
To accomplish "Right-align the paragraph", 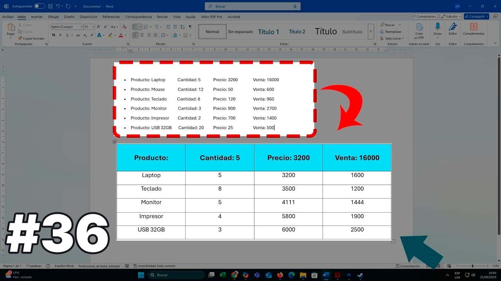I will tap(148, 35).
